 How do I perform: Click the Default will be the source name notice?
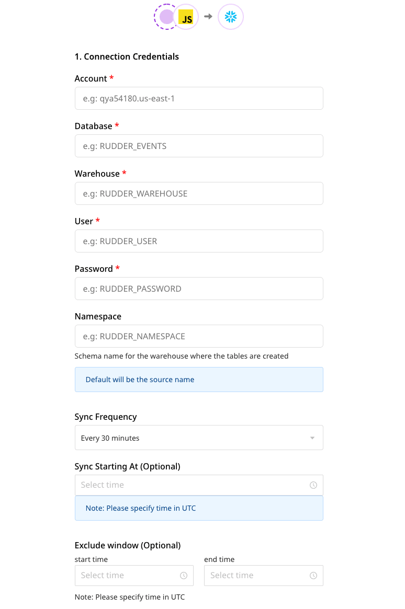coord(199,380)
